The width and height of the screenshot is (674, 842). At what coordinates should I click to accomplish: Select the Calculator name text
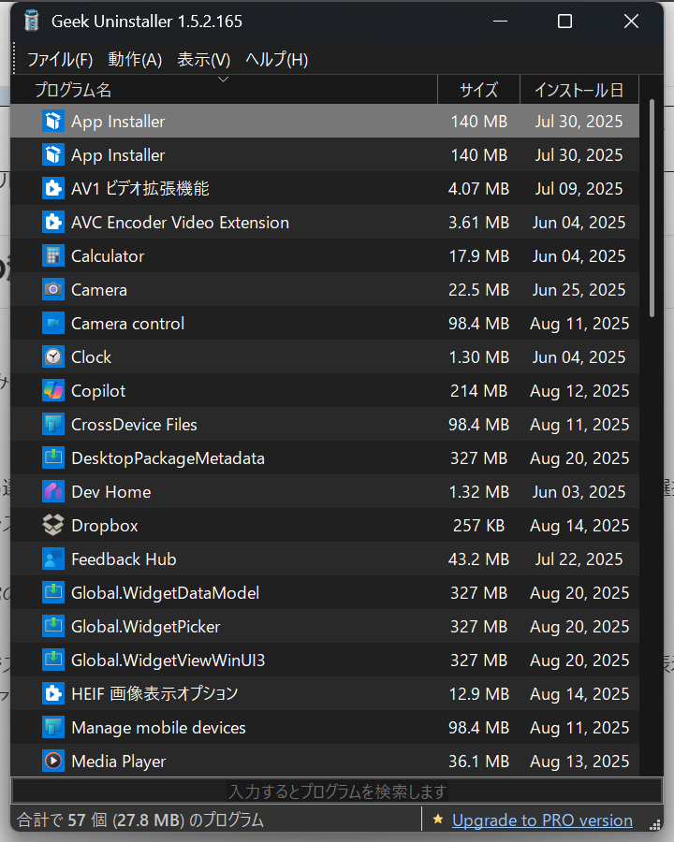pos(108,256)
